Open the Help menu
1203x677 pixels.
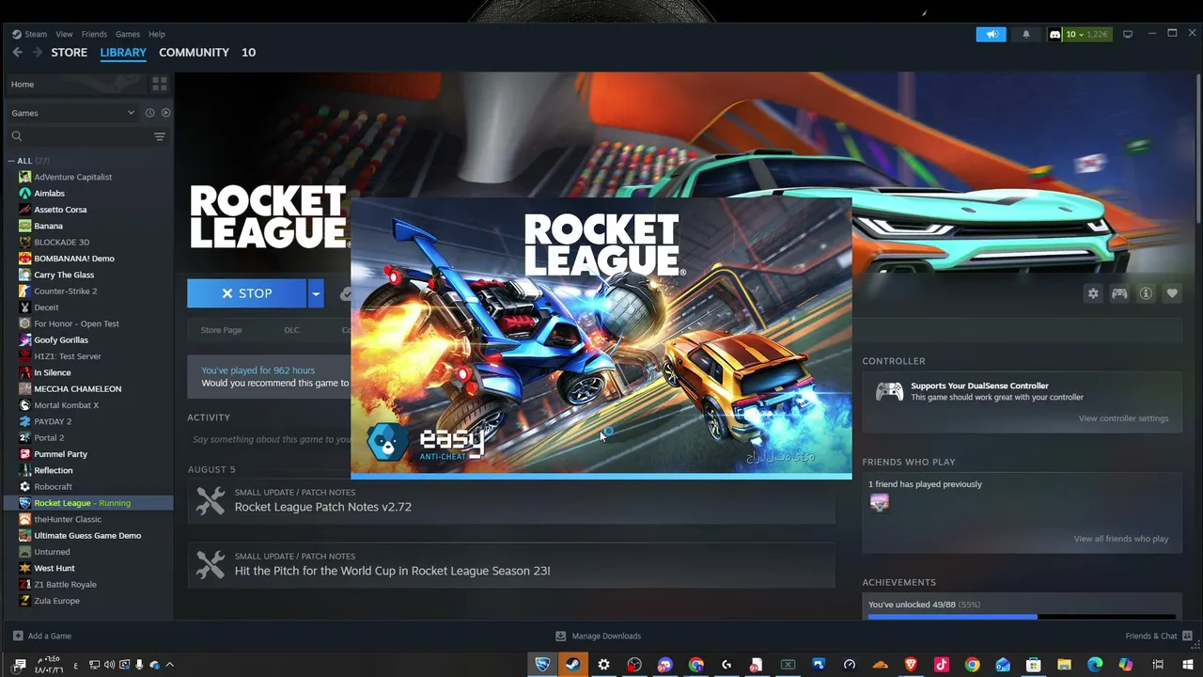157,34
